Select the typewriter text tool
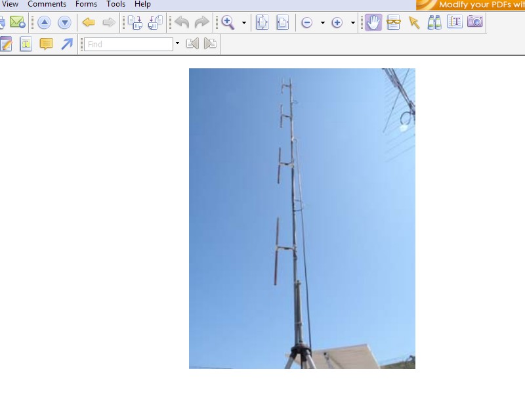The height and width of the screenshot is (394, 525). (x=26, y=44)
